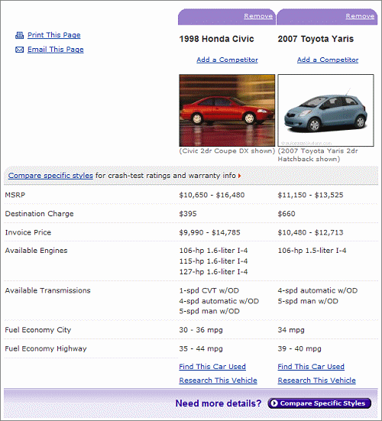Find This Car Used for Toyota Yaris
This screenshot has width=382, height=421.
pyautogui.click(x=311, y=367)
